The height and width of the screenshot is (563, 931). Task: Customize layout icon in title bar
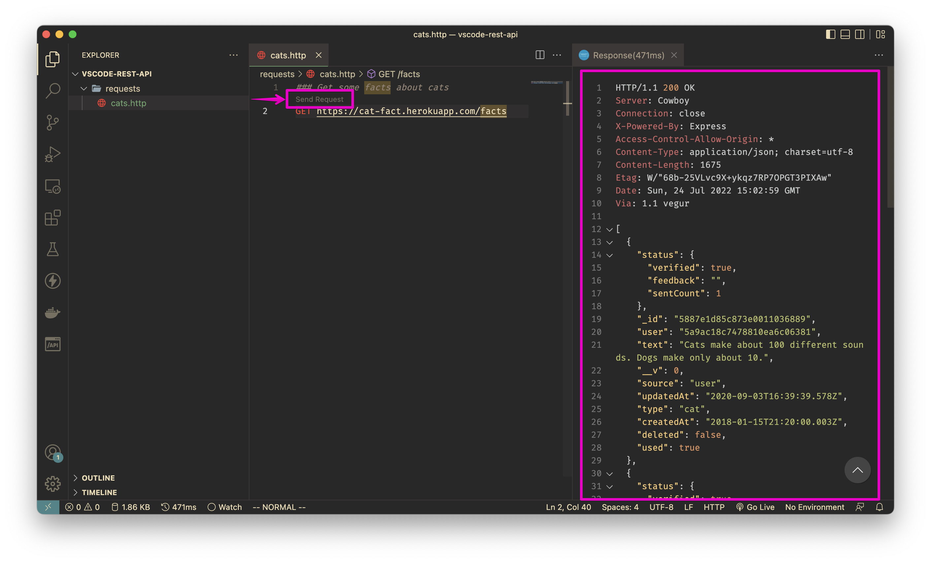point(881,34)
